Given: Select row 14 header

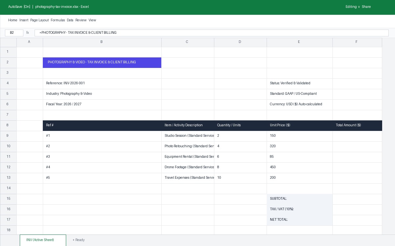Looking at the screenshot, I should click(8, 189).
